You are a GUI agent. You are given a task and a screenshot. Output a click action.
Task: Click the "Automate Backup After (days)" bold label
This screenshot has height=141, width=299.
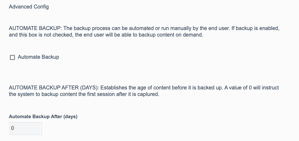43,117
